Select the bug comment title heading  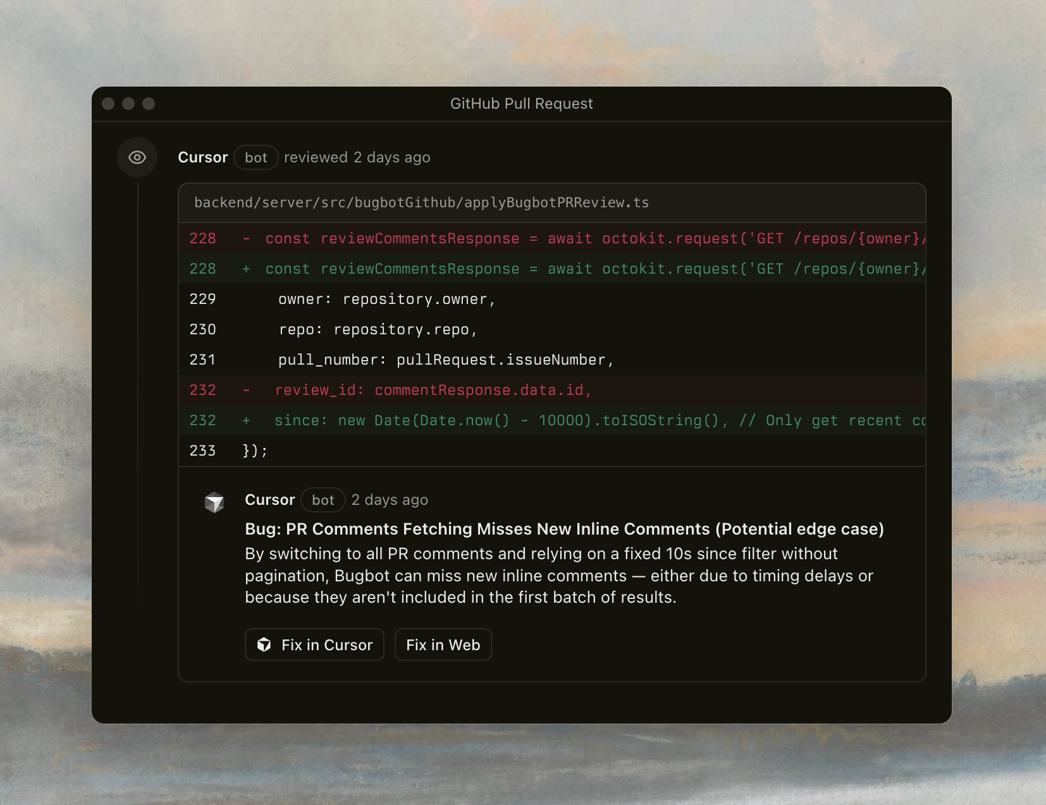click(x=564, y=529)
